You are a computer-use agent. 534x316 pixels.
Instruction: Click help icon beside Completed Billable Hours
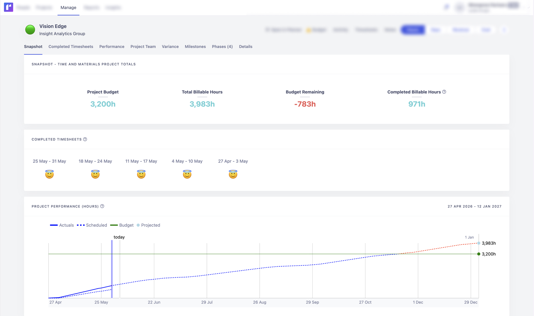click(444, 92)
